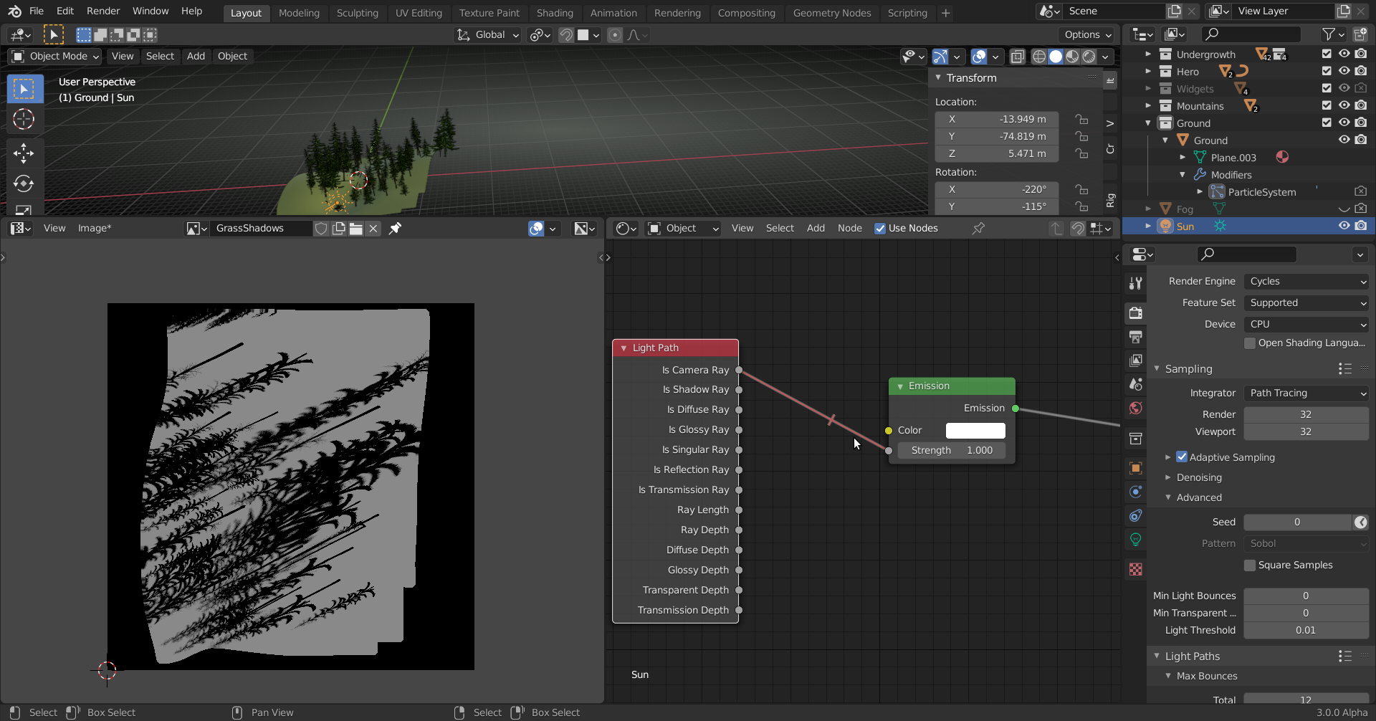This screenshot has width=1376, height=721.
Task: Enable Square Samples checkbox
Action: 1250,565
